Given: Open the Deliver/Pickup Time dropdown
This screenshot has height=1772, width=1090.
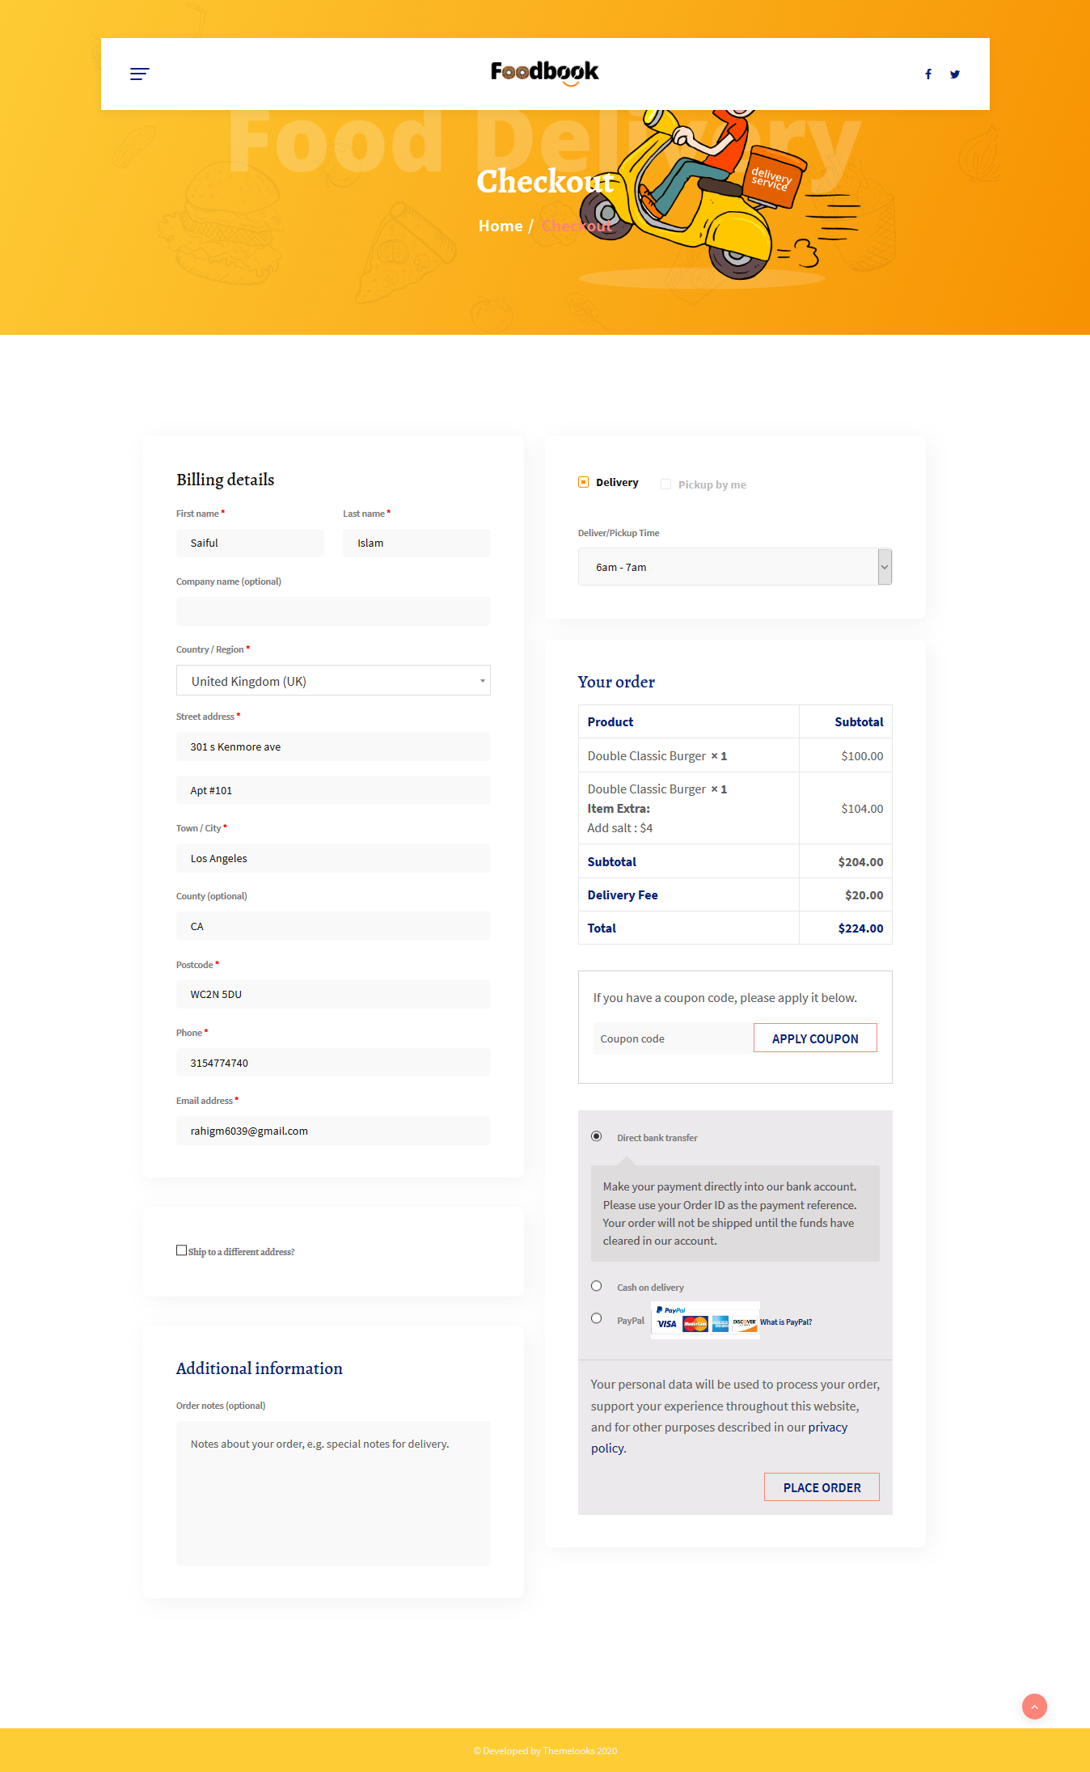Looking at the screenshot, I should [x=734, y=567].
